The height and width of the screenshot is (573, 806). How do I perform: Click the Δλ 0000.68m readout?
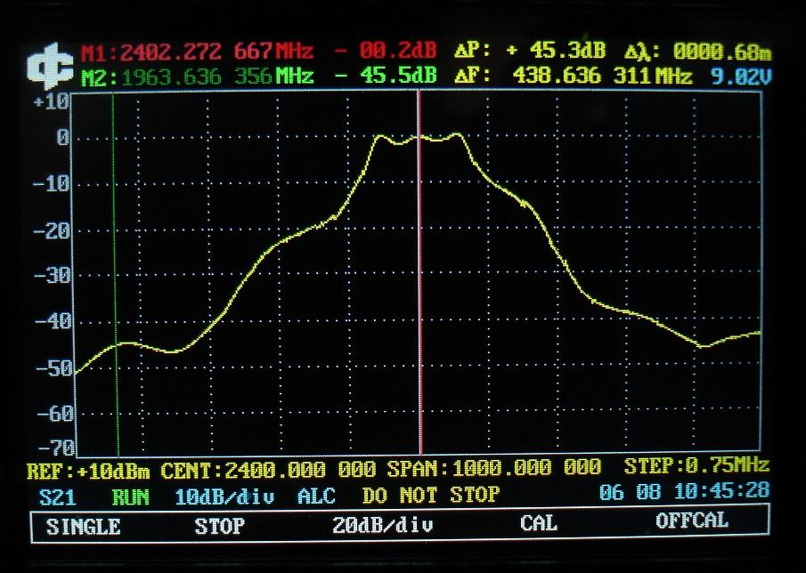click(698, 52)
